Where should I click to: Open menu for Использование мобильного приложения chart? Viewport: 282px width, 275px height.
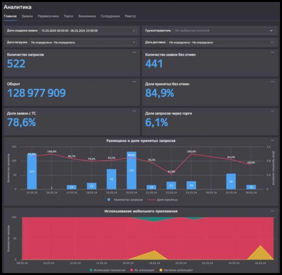[x=273, y=211]
